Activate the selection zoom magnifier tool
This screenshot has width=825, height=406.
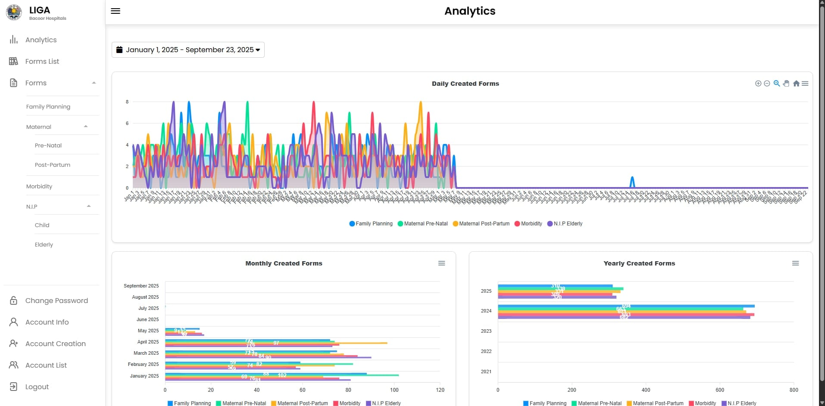pos(776,84)
